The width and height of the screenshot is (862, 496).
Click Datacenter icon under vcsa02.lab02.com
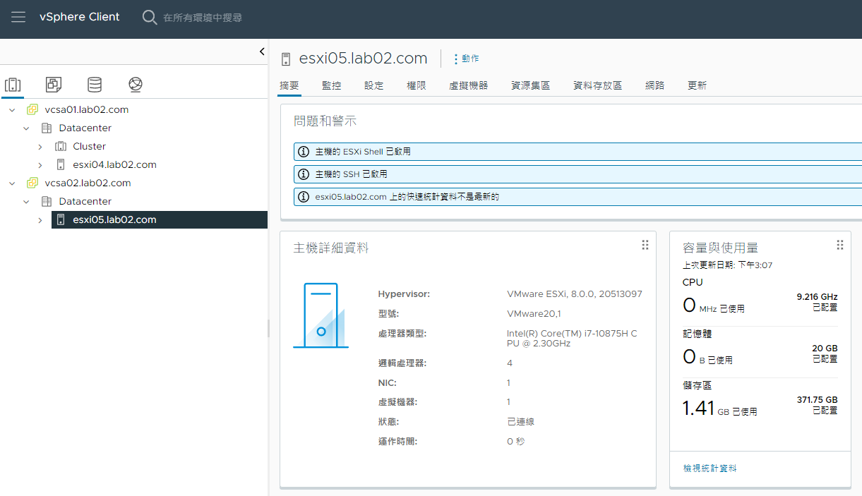(47, 202)
